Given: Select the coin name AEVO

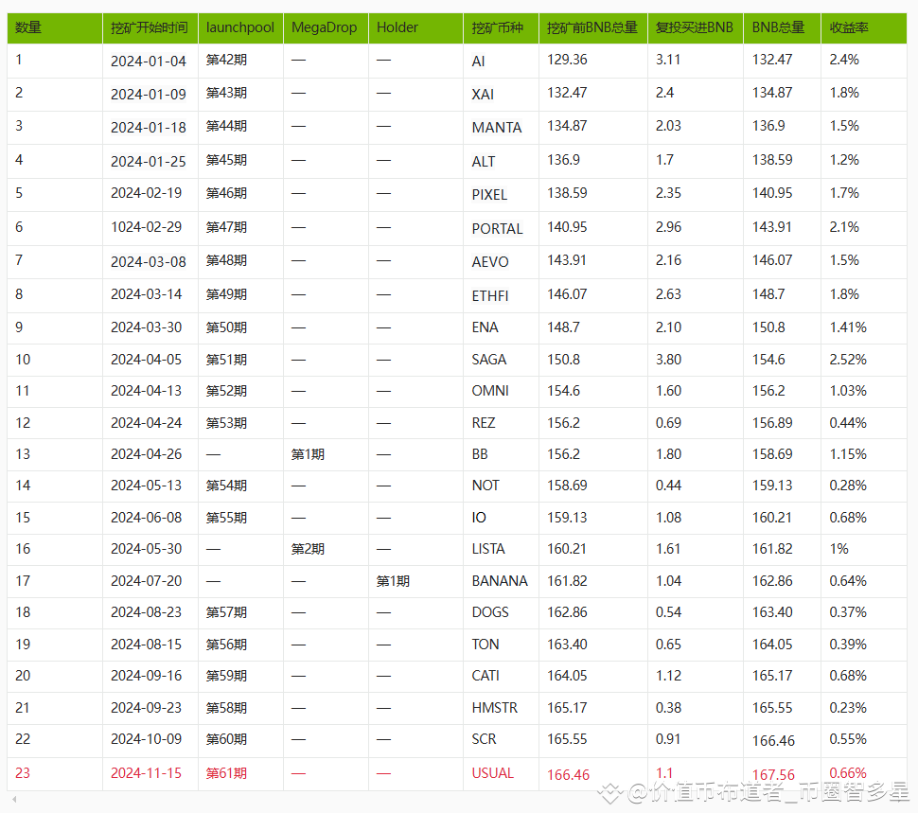Looking at the screenshot, I should coord(490,262).
